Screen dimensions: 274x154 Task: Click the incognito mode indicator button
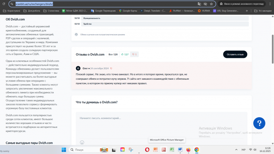[242, 4]
